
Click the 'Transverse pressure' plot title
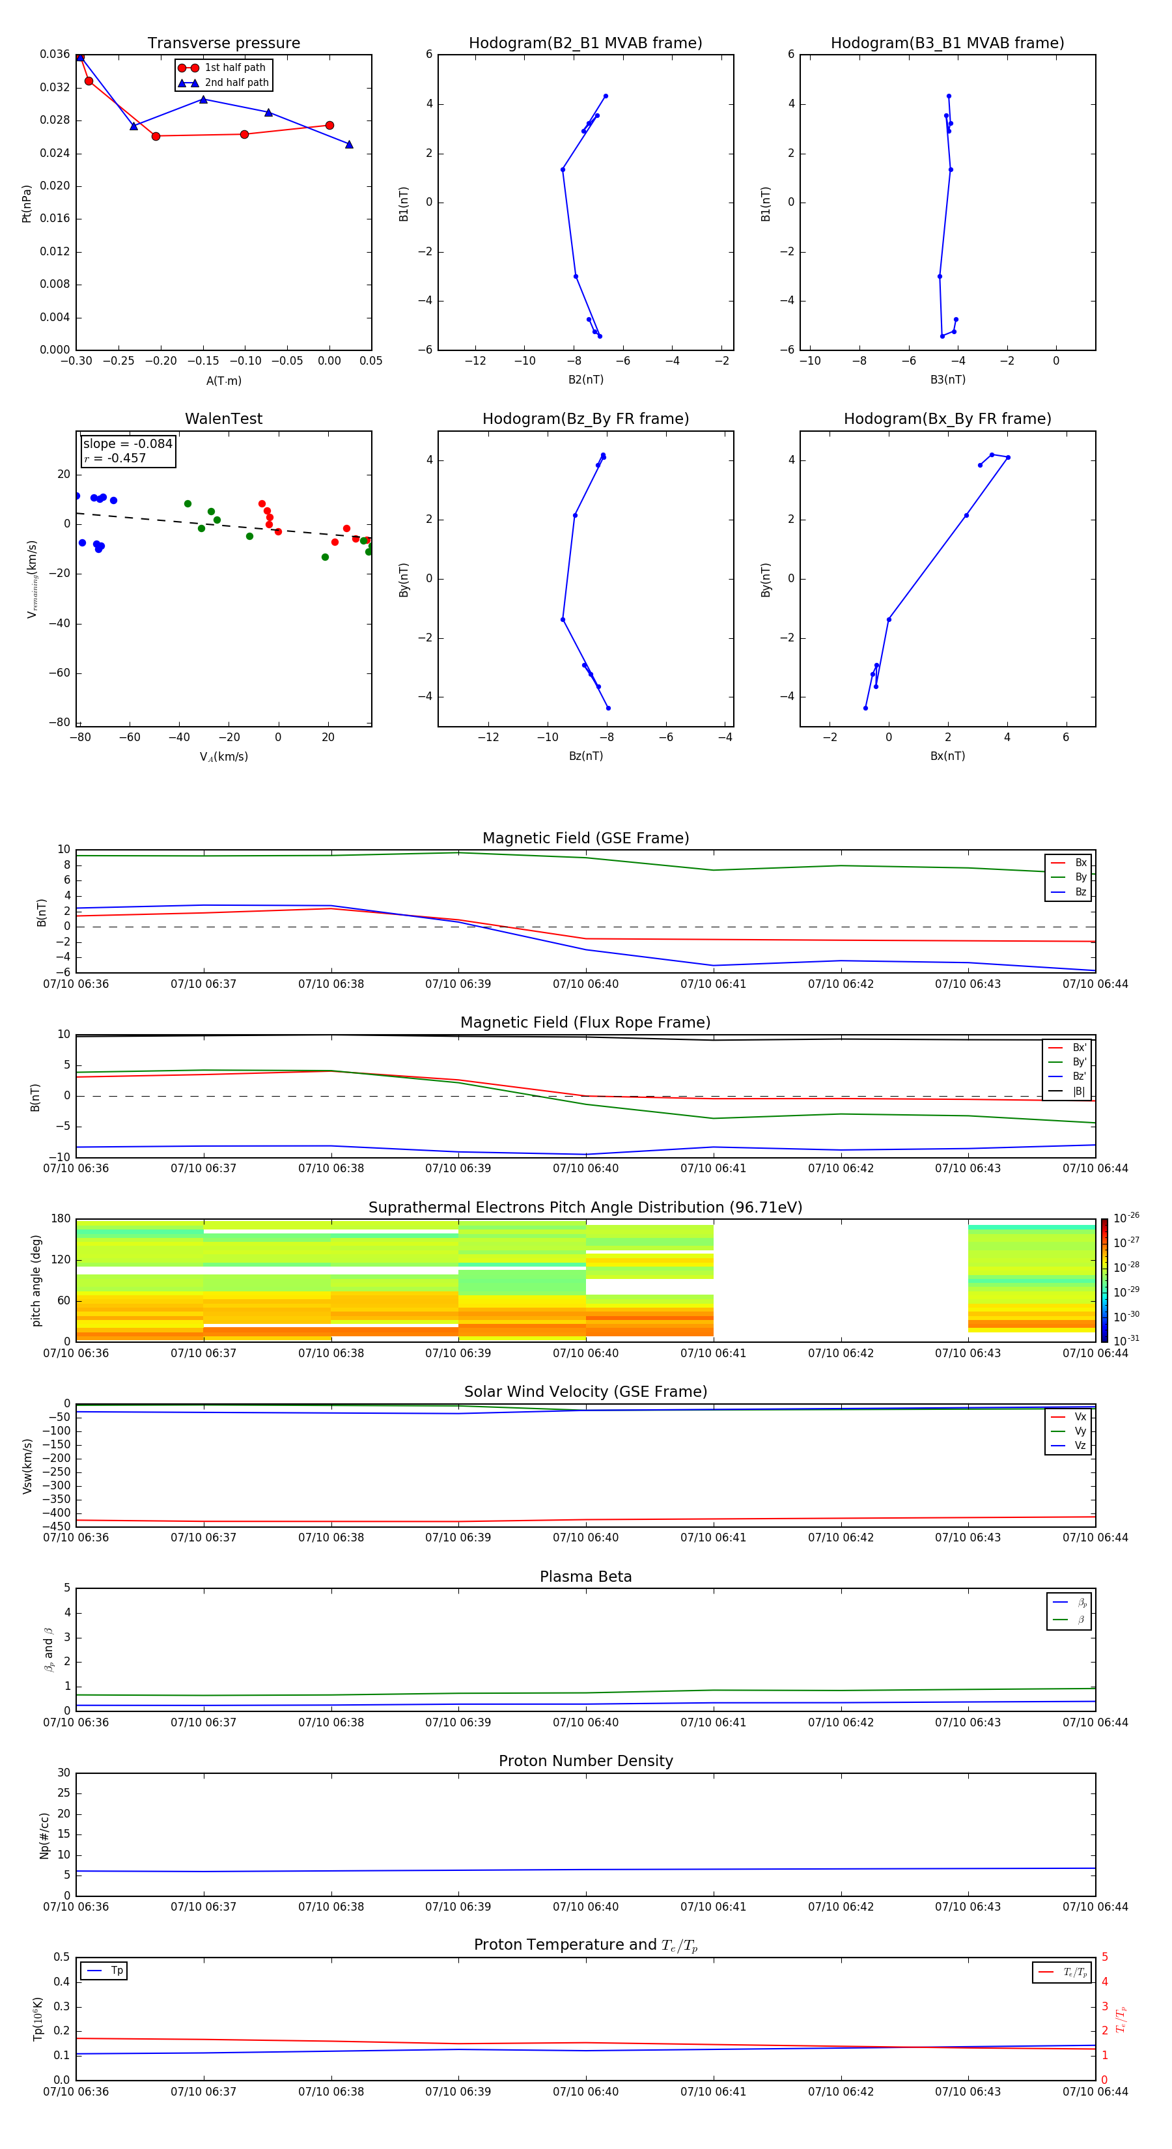pyautogui.click(x=223, y=42)
